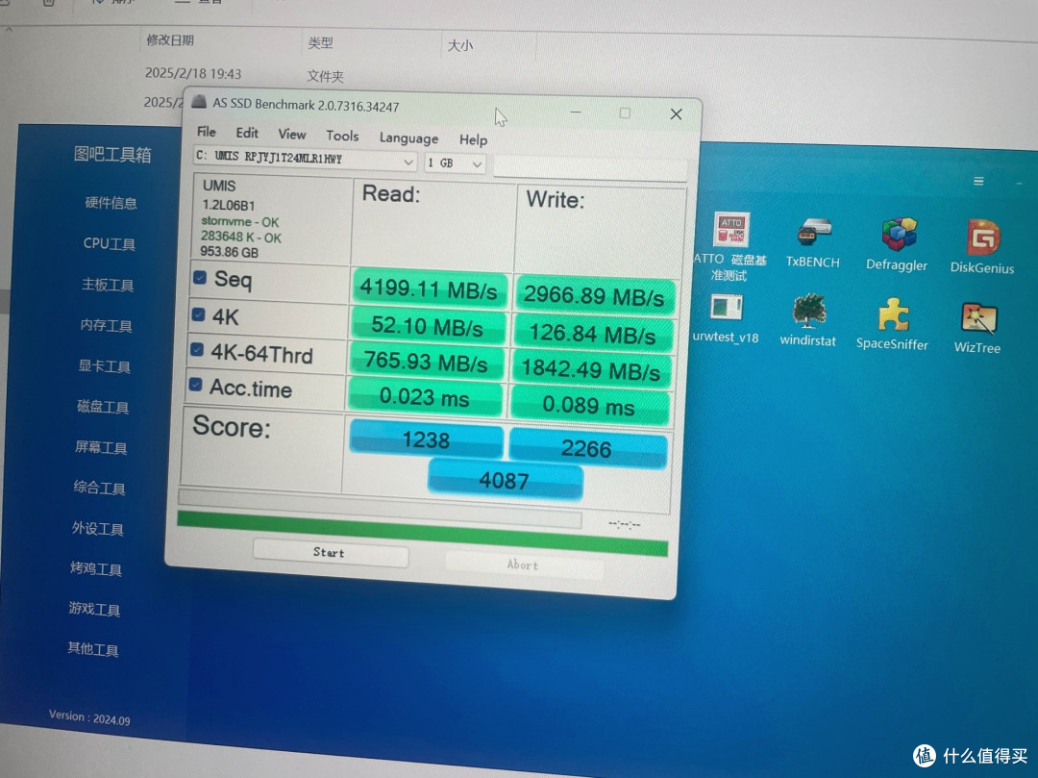
Task: Click the read score 1238
Action: (x=427, y=439)
